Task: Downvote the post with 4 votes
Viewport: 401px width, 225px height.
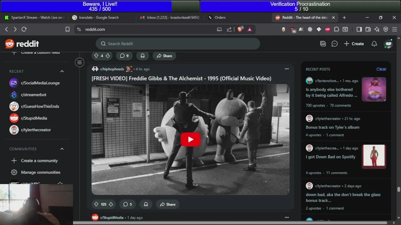Action: (x=107, y=56)
